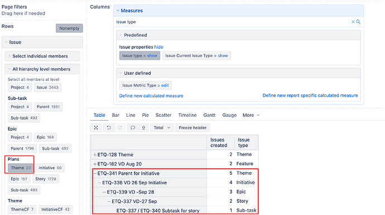Select the Plans Epic 157 level
The height and width of the screenshot is (215, 385).
point(19,179)
